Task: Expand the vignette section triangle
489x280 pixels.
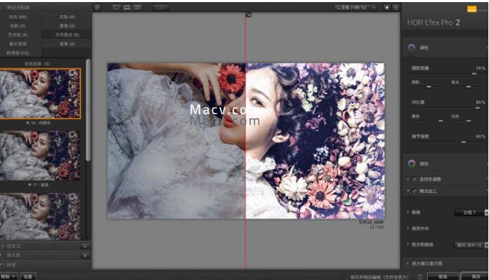Action: pyautogui.click(x=408, y=212)
